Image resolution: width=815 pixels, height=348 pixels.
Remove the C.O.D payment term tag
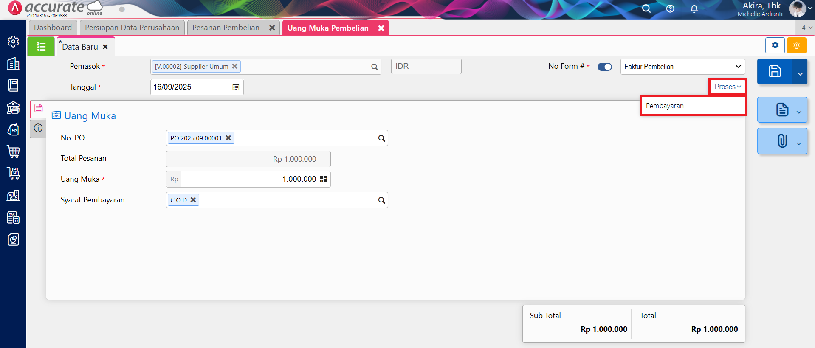[193, 200]
